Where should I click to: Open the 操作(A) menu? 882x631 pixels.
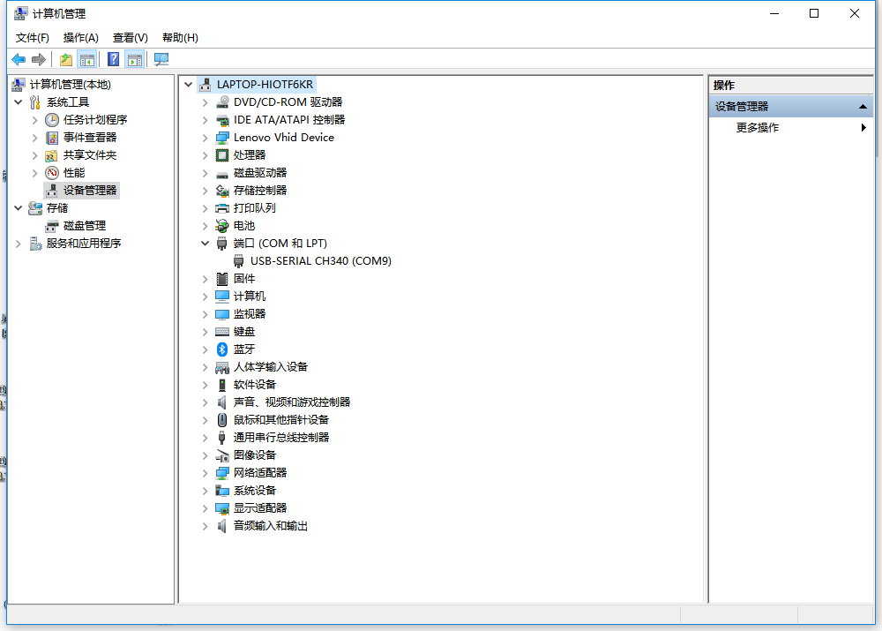tap(81, 37)
